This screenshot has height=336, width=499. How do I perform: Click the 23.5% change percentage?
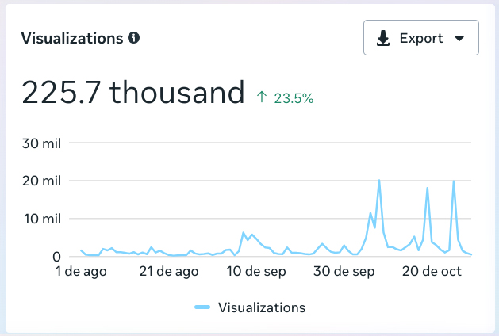[294, 98]
